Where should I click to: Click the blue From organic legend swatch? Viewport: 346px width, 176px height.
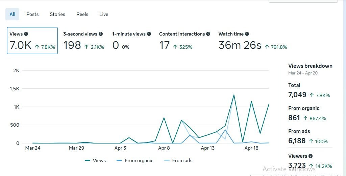(119, 160)
